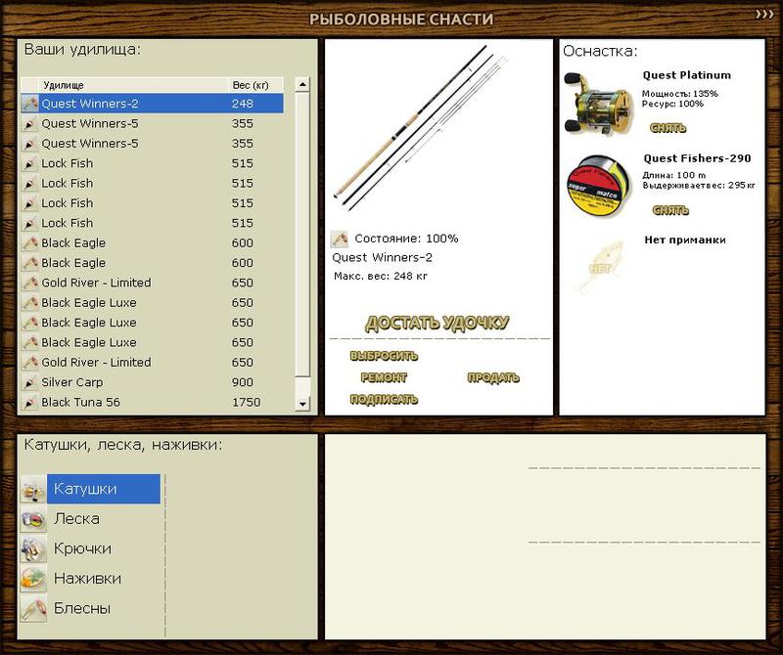
Task: Open the Наживки category
Action: tap(87, 579)
